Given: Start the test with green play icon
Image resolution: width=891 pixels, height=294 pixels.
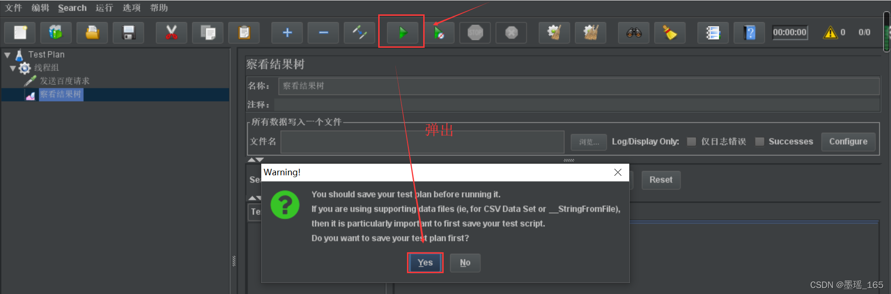Looking at the screenshot, I should click(x=402, y=32).
